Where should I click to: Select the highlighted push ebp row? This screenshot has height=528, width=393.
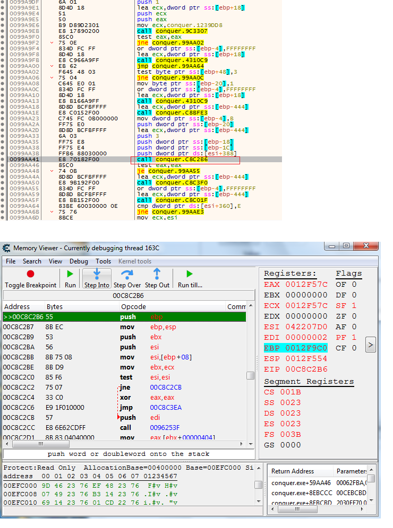[124, 317]
